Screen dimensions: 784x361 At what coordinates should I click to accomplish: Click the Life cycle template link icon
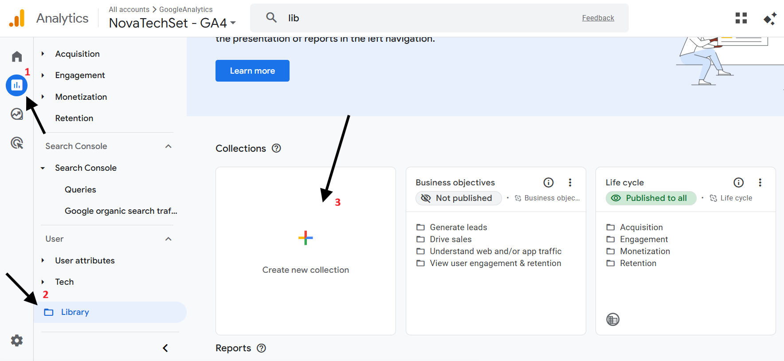[713, 198]
